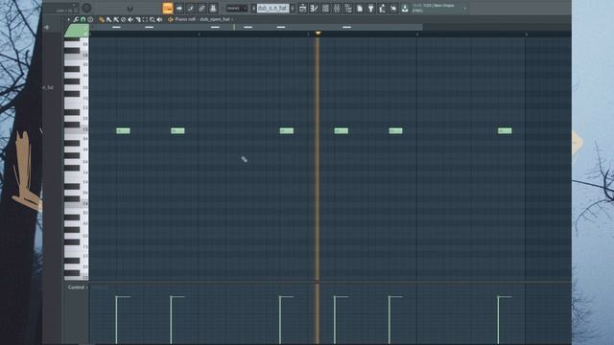This screenshot has height=345, width=614.
Task: Open the Playlist view icon
Action: click(303, 8)
